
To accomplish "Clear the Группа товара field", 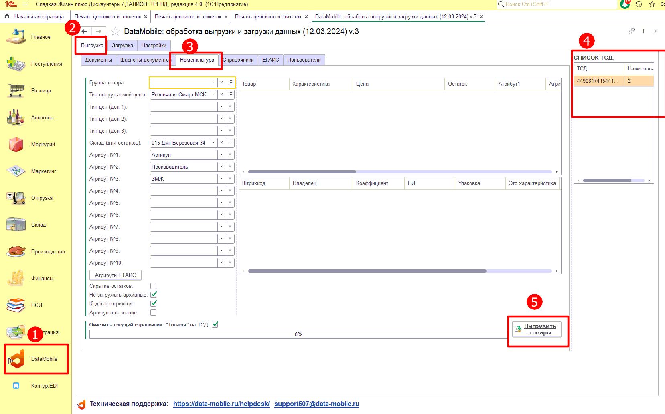I will (221, 82).
